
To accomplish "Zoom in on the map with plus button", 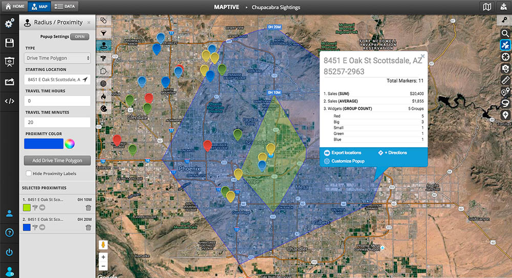I will 103,257.
